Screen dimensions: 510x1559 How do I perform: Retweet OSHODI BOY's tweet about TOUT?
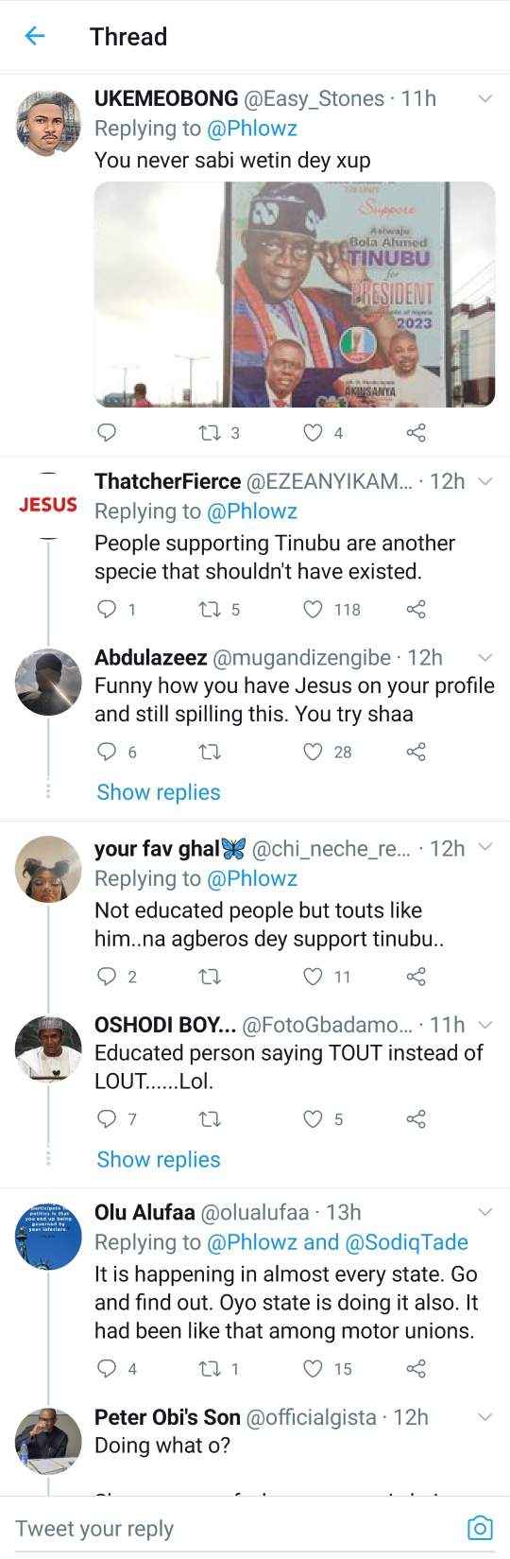point(210,1118)
